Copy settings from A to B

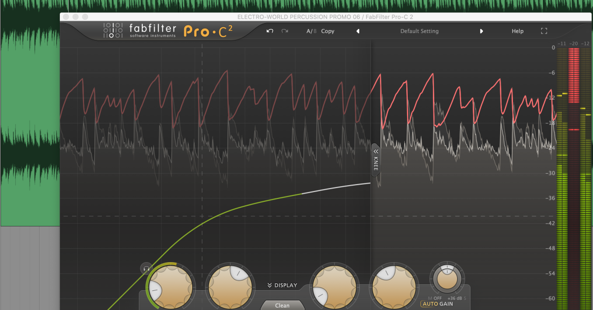point(328,31)
